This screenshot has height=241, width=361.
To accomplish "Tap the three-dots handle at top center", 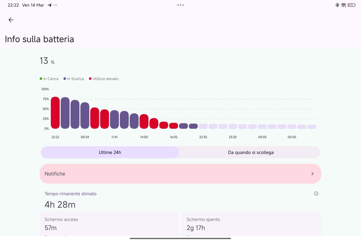I will point(180,5).
